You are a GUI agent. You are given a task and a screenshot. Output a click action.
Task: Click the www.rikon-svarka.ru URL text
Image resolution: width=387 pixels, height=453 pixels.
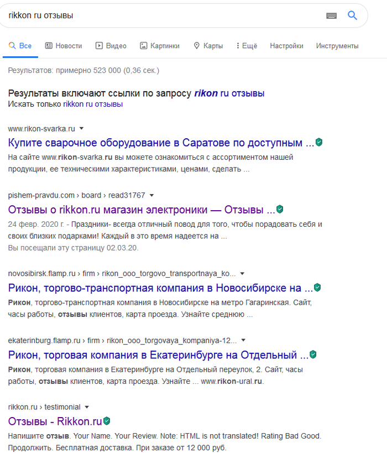(41, 128)
